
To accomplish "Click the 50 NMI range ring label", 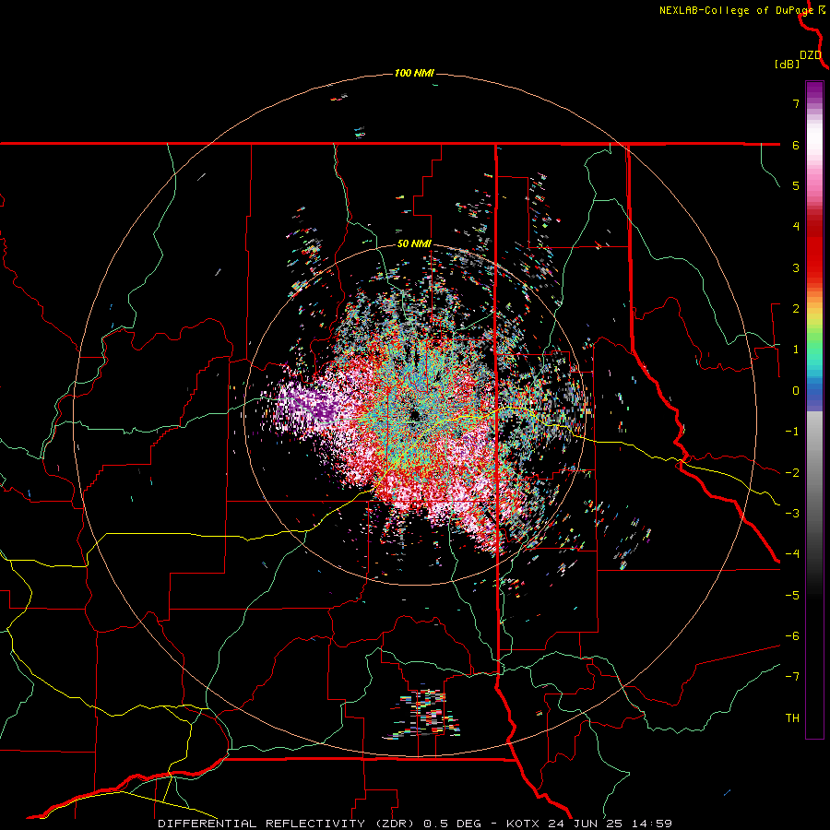I will click(x=414, y=244).
